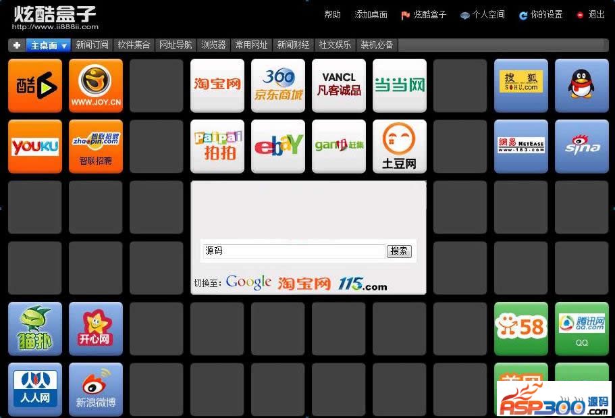The image size is (615, 418).
Task: Switch search engine to Google
Action: pos(248,282)
